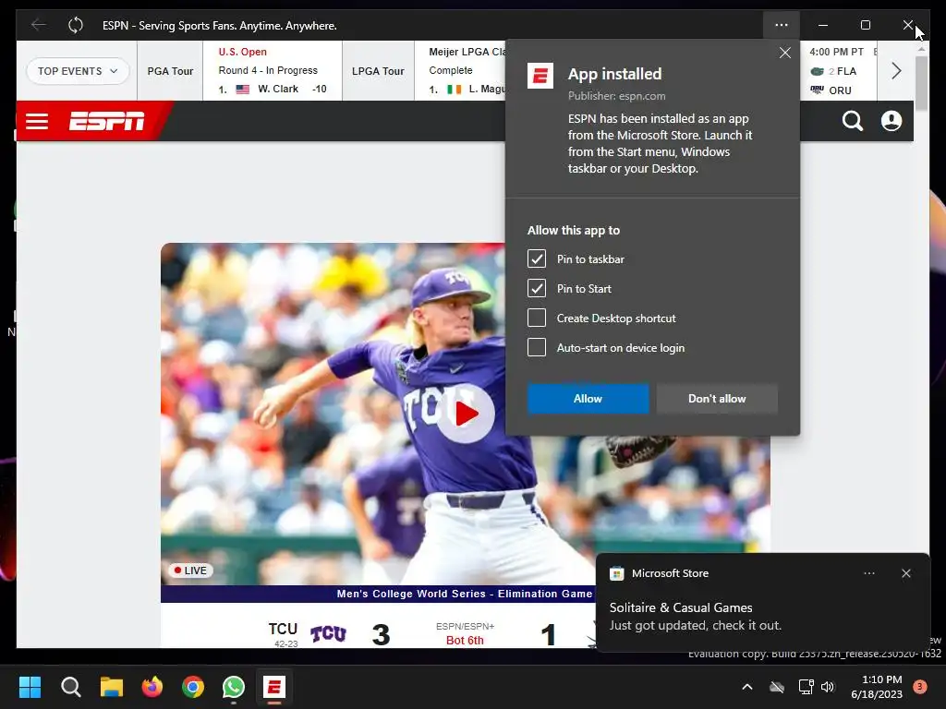
Task: Dismiss the App installed popup with its X
Action: coord(785,53)
